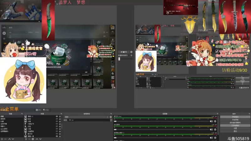The width and height of the screenshot is (251, 141).
Task: Add quick transition with plus icon
Action: [131, 55]
